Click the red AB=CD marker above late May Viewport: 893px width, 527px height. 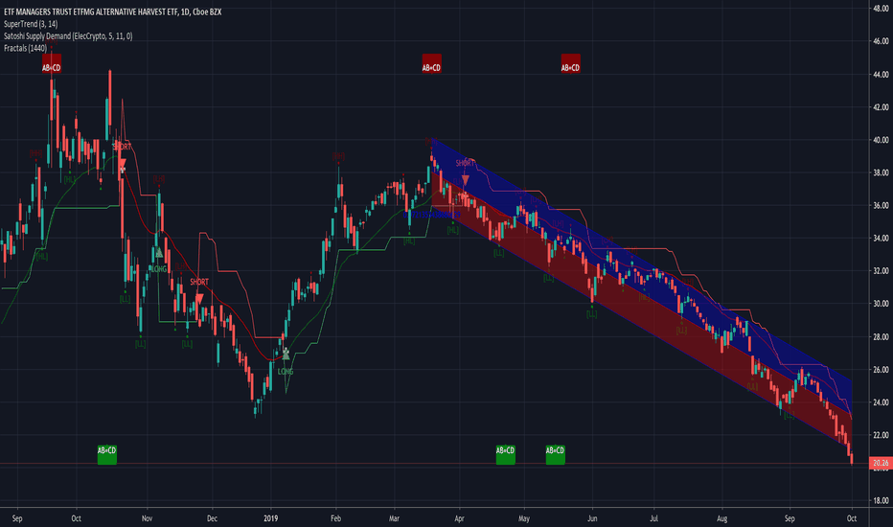click(x=571, y=64)
